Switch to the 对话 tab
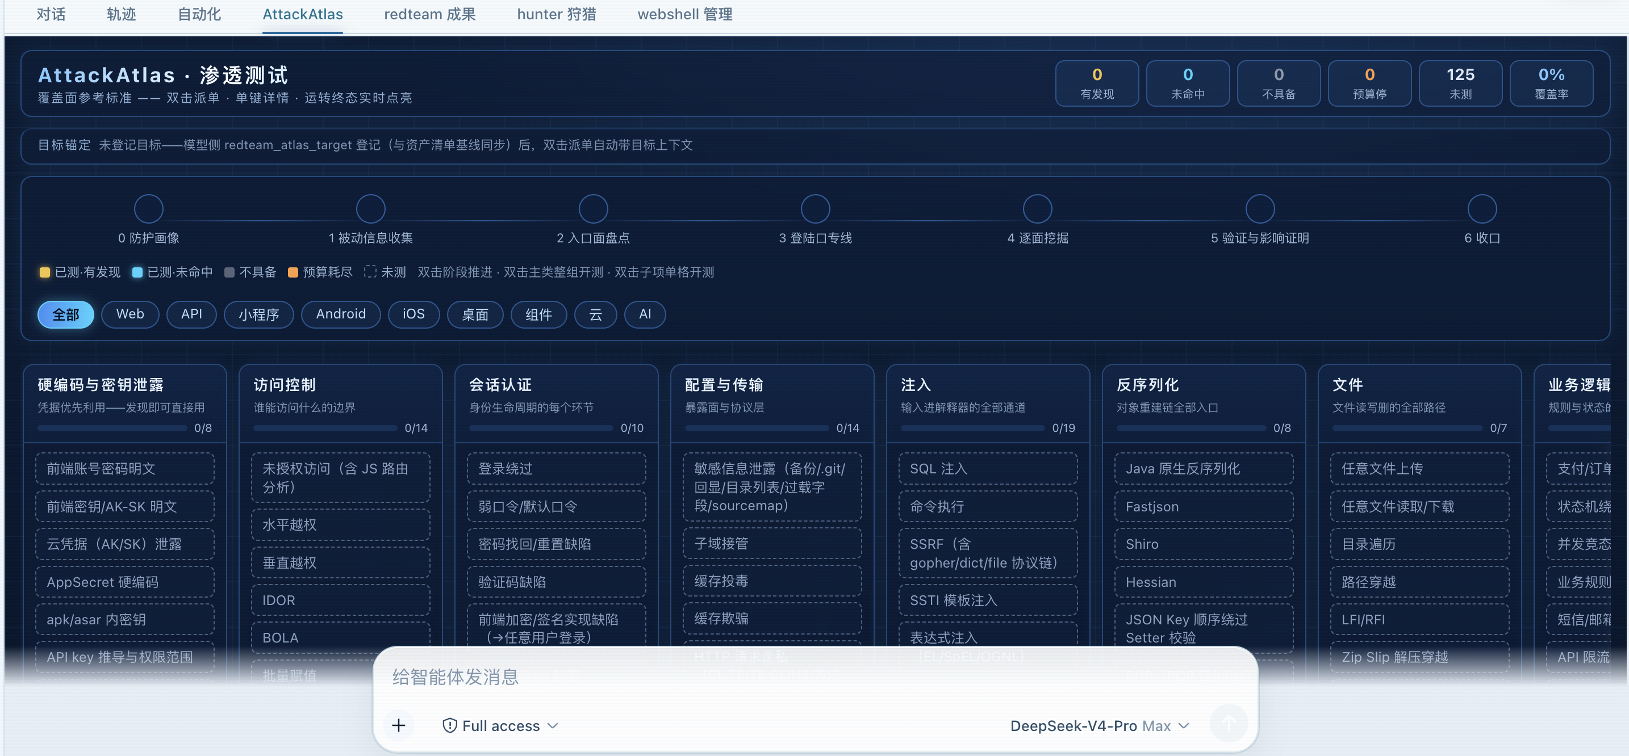 click(51, 14)
